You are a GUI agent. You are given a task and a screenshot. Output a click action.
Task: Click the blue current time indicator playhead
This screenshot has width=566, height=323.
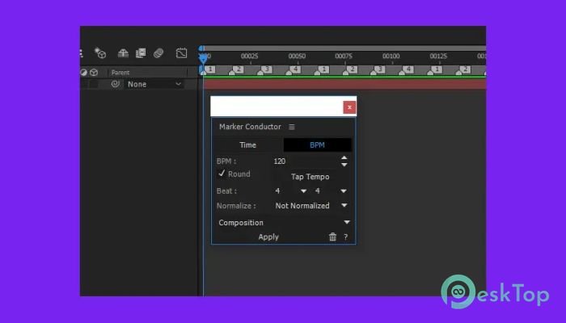203,59
